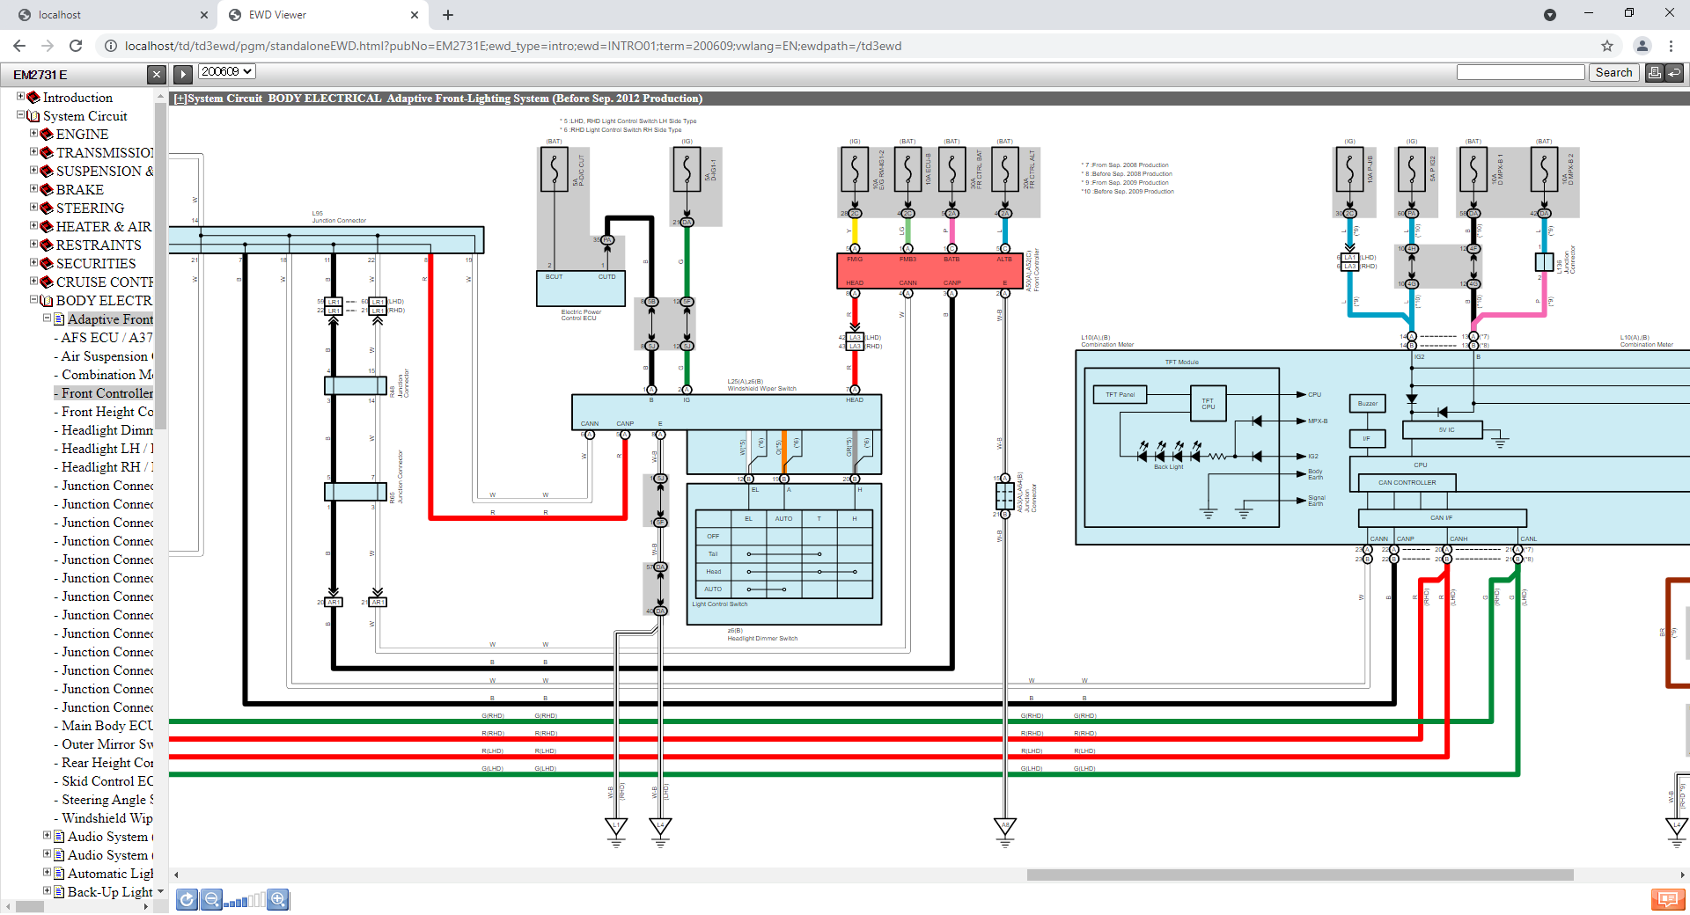
Task: Expand the Introduction tree node
Action: point(20,97)
